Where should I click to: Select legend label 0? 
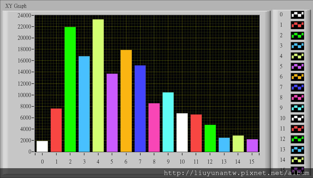281,14
